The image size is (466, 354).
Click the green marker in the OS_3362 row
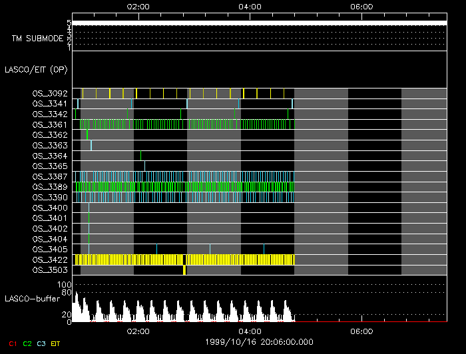[87, 135]
